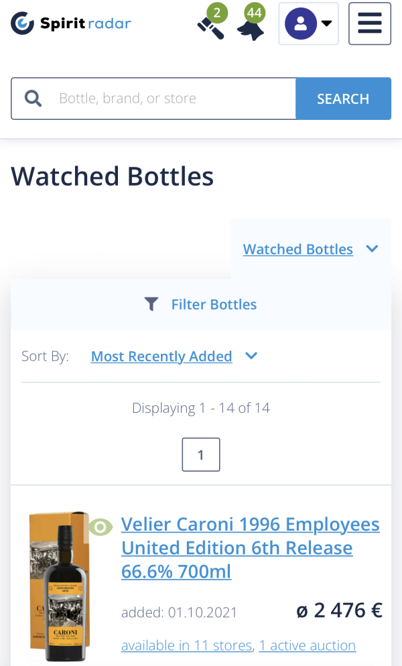The image size is (402, 666).
Task: Focus the bottle, brand, or store search field
Action: tap(174, 98)
